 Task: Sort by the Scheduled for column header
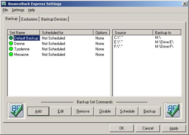coord(67,32)
